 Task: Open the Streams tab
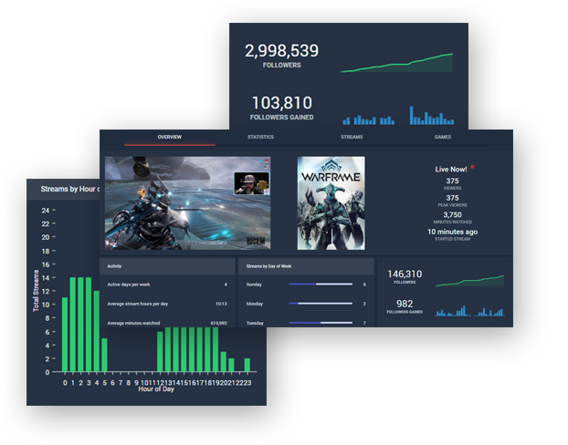click(352, 137)
